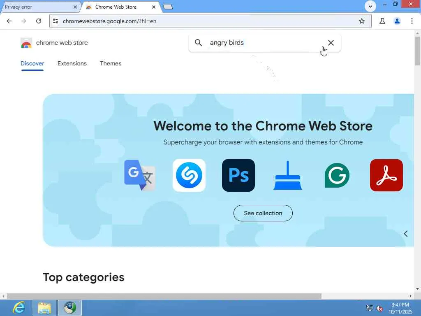Click the muted volume tray icon
The height and width of the screenshot is (316, 421).
(x=379, y=308)
